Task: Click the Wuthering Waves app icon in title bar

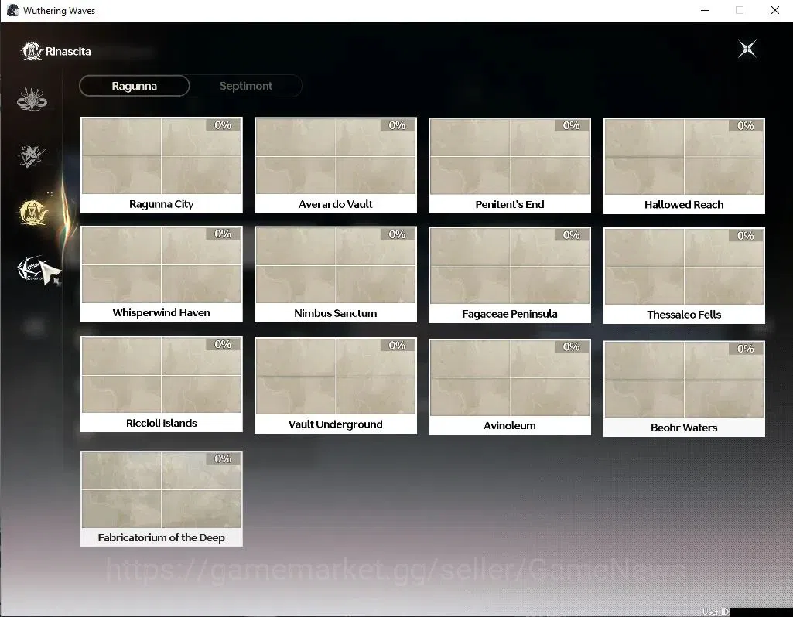Action: tap(12, 10)
